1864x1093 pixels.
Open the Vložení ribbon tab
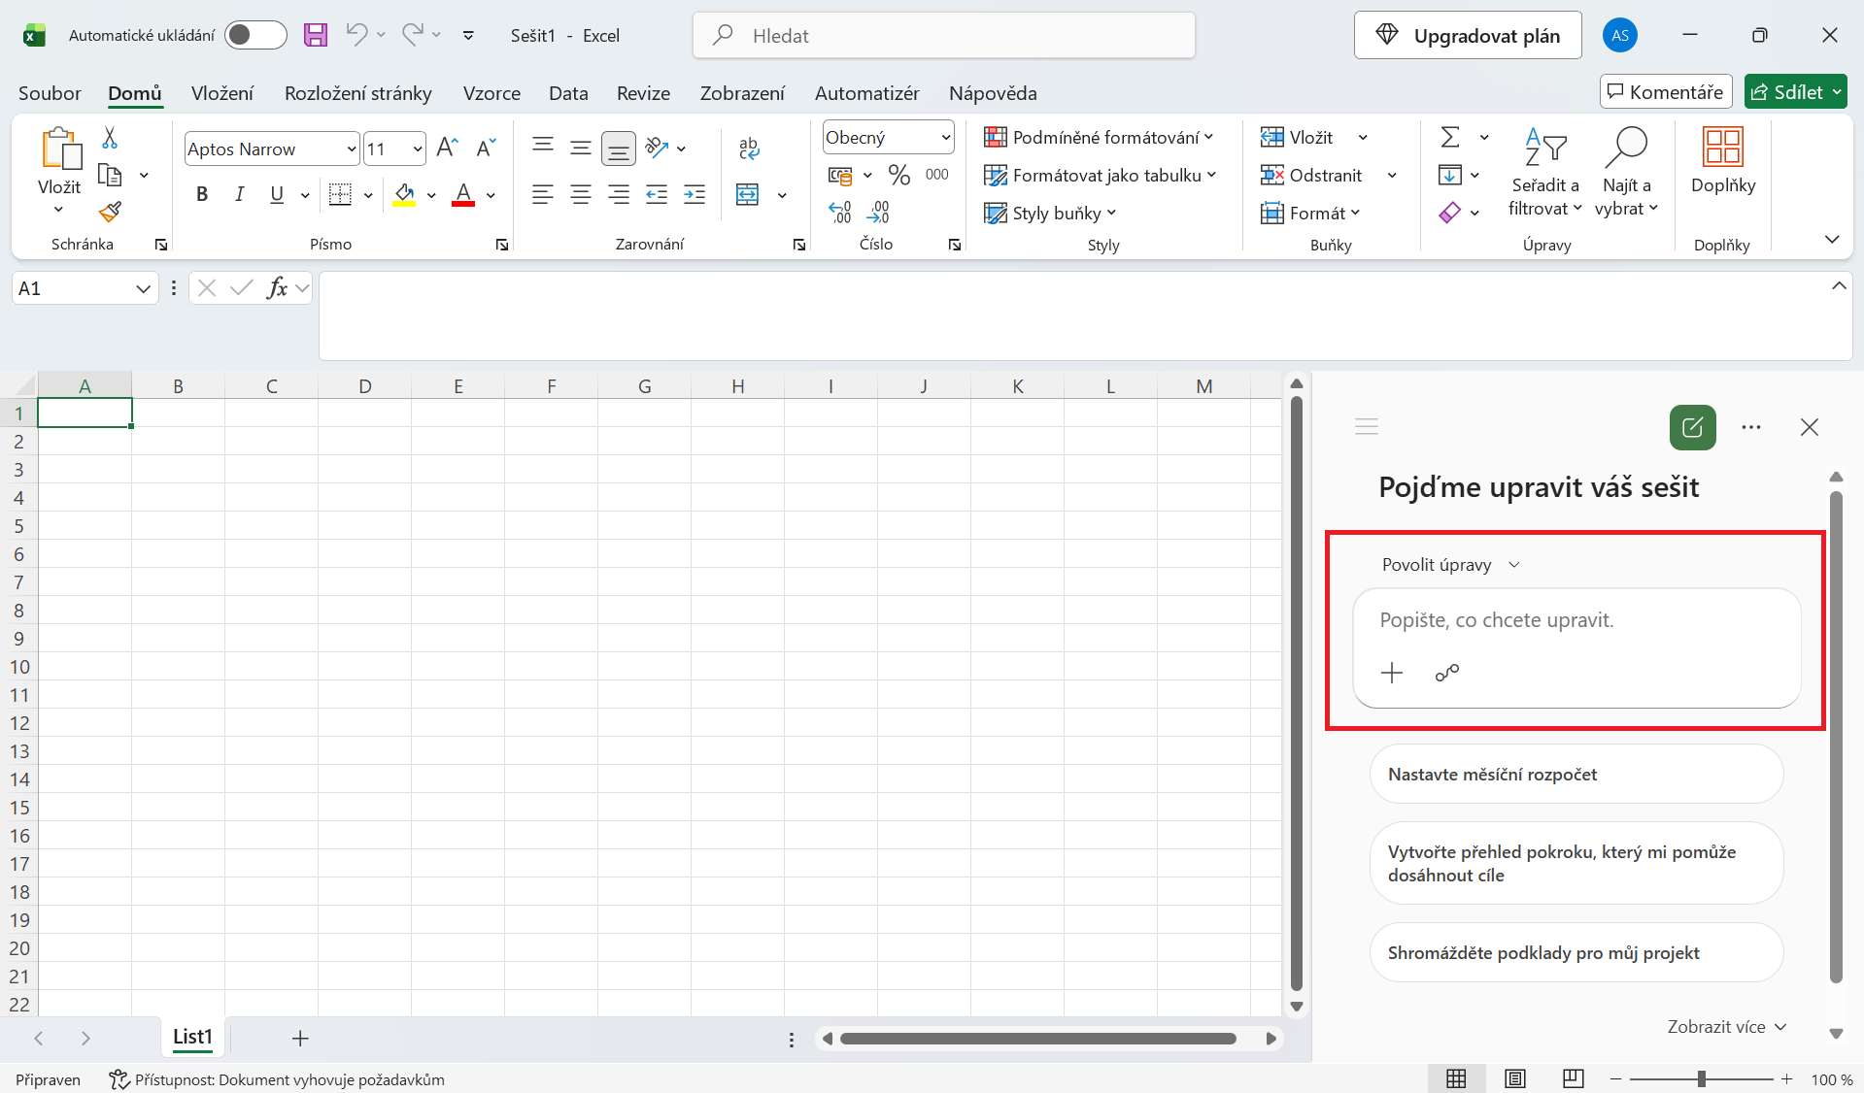point(222,93)
